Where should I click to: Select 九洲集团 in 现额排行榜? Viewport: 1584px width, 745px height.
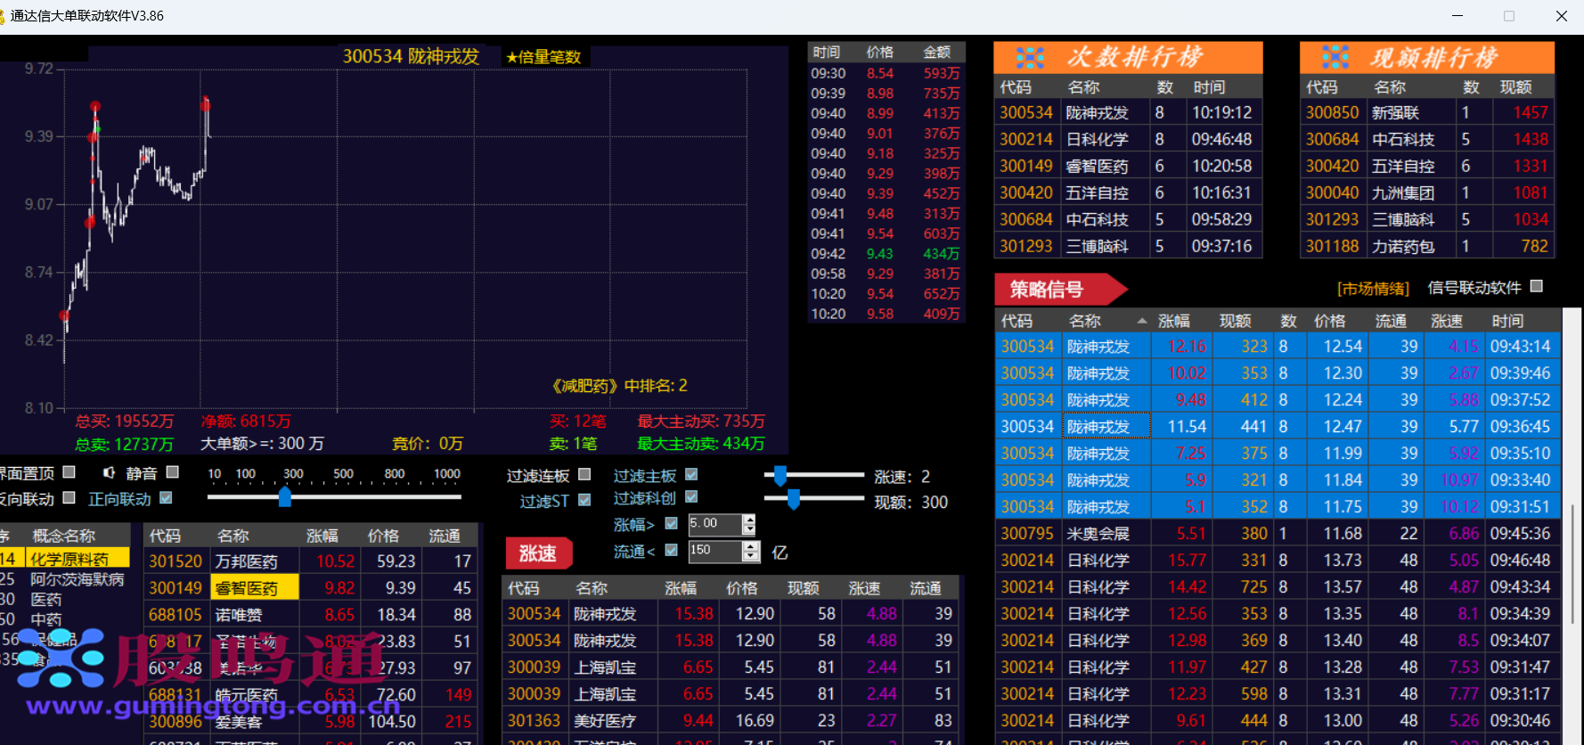(x=1427, y=192)
